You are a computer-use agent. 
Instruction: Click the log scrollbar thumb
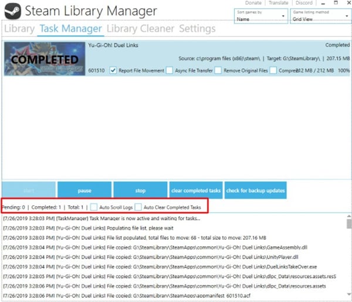click(349, 223)
